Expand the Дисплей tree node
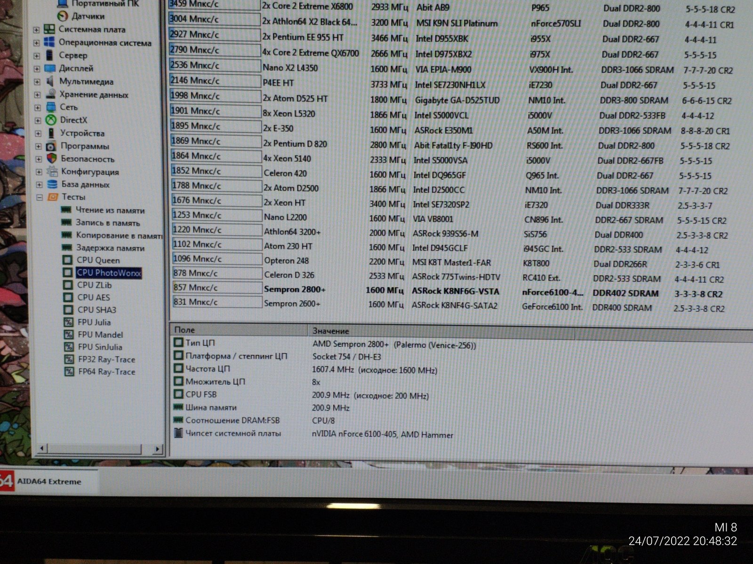The image size is (753, 564). point(37,69)
